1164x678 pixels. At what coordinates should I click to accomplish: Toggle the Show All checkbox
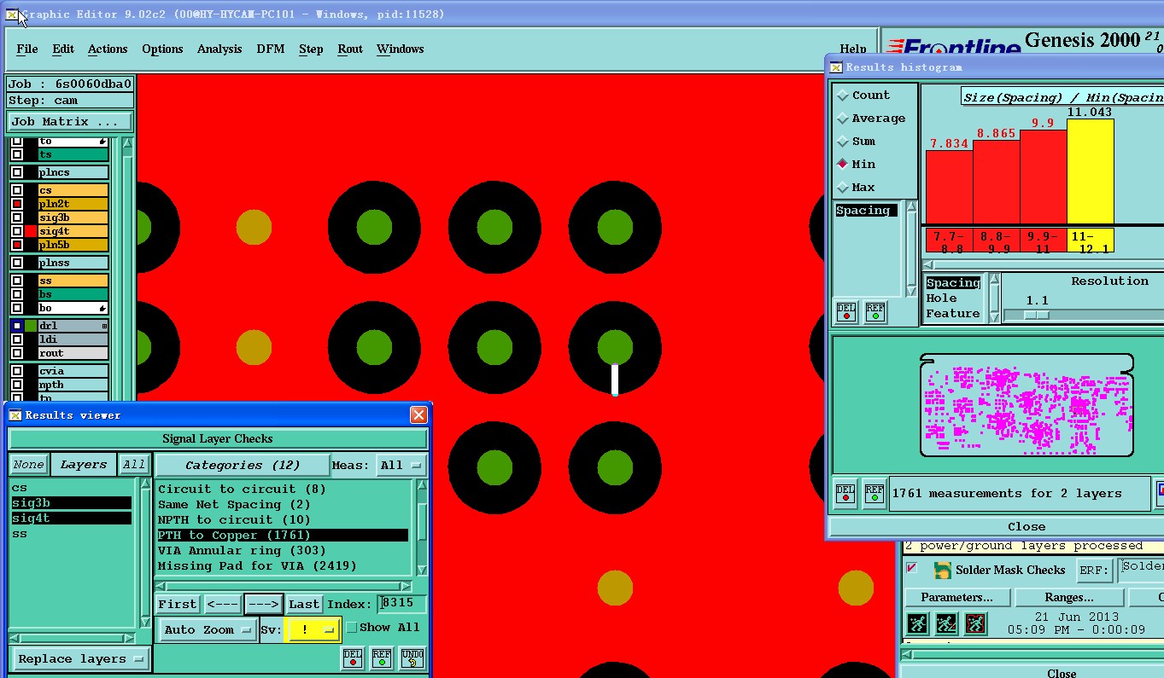(x=351, y=628)
